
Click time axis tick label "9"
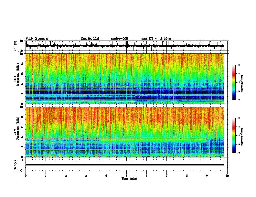(207, 176)
